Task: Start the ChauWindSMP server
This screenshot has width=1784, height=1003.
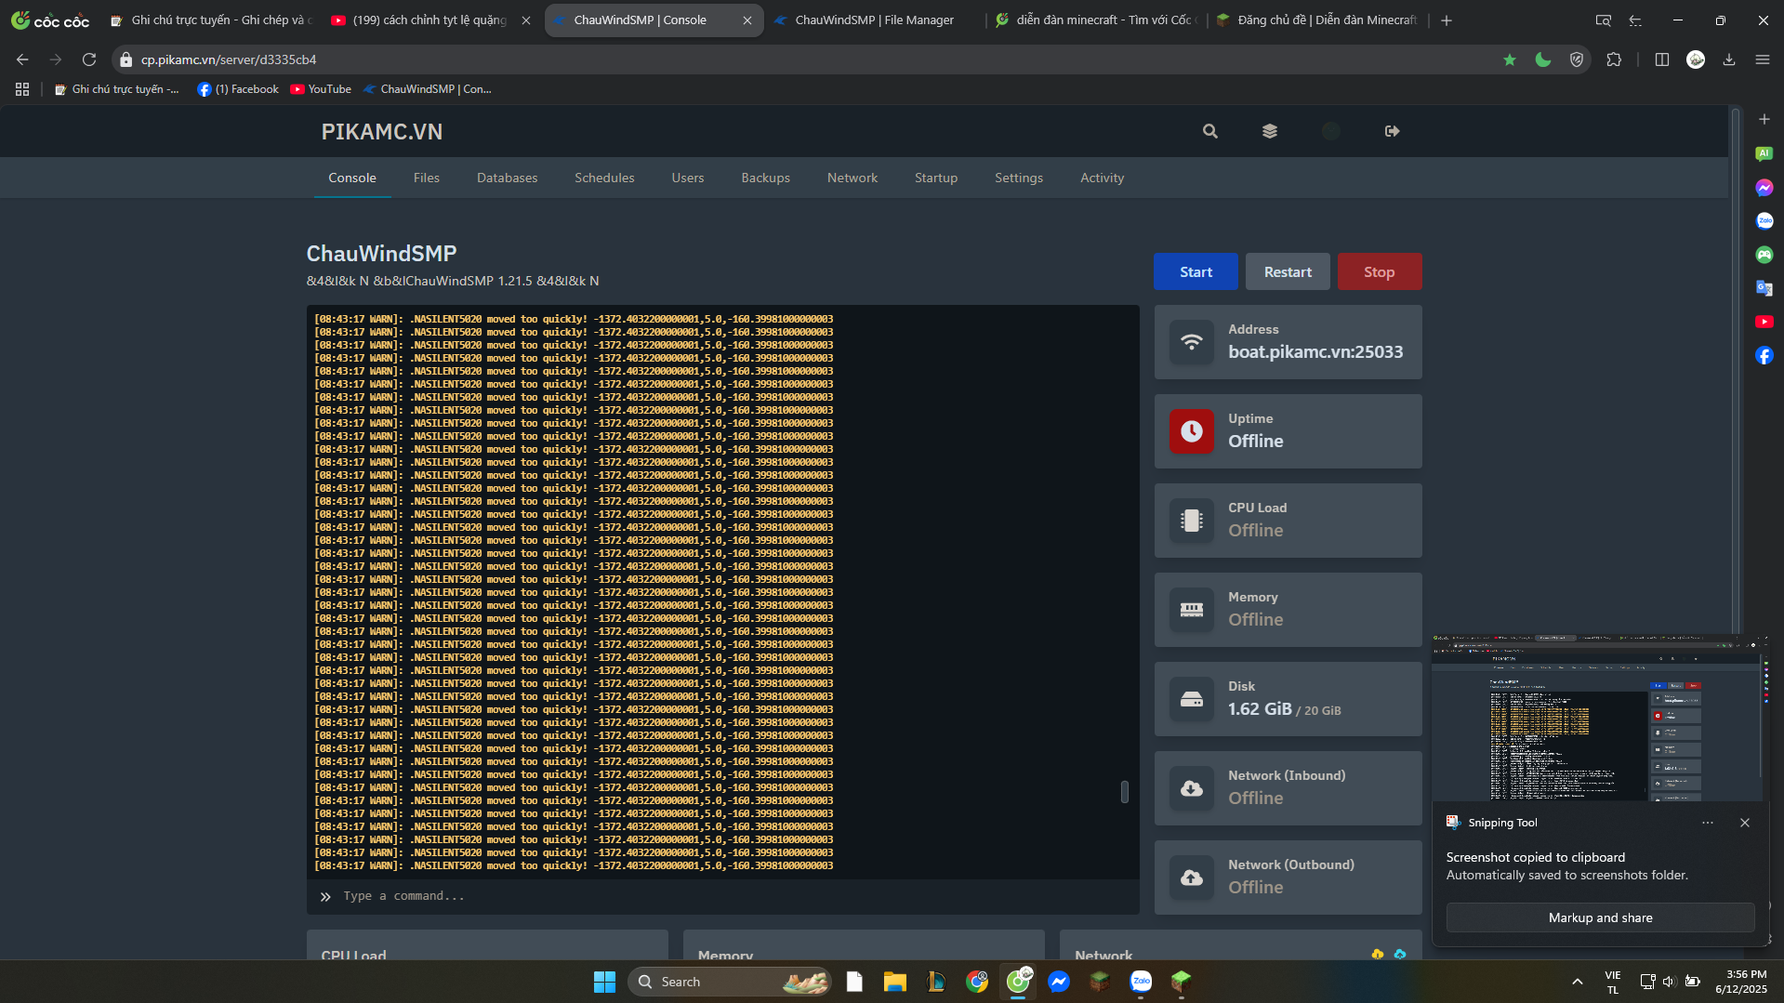Action: point(1196,271)
